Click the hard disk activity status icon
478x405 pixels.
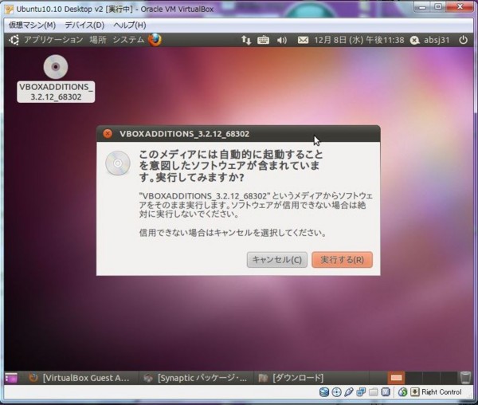[324, 392]
